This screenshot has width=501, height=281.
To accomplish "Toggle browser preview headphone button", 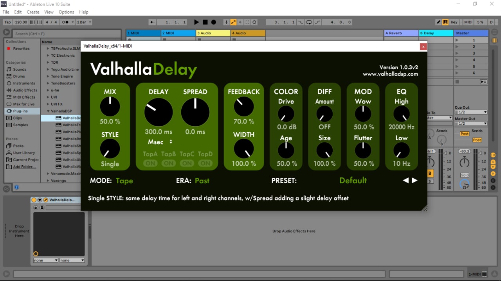I will (16, 188).
